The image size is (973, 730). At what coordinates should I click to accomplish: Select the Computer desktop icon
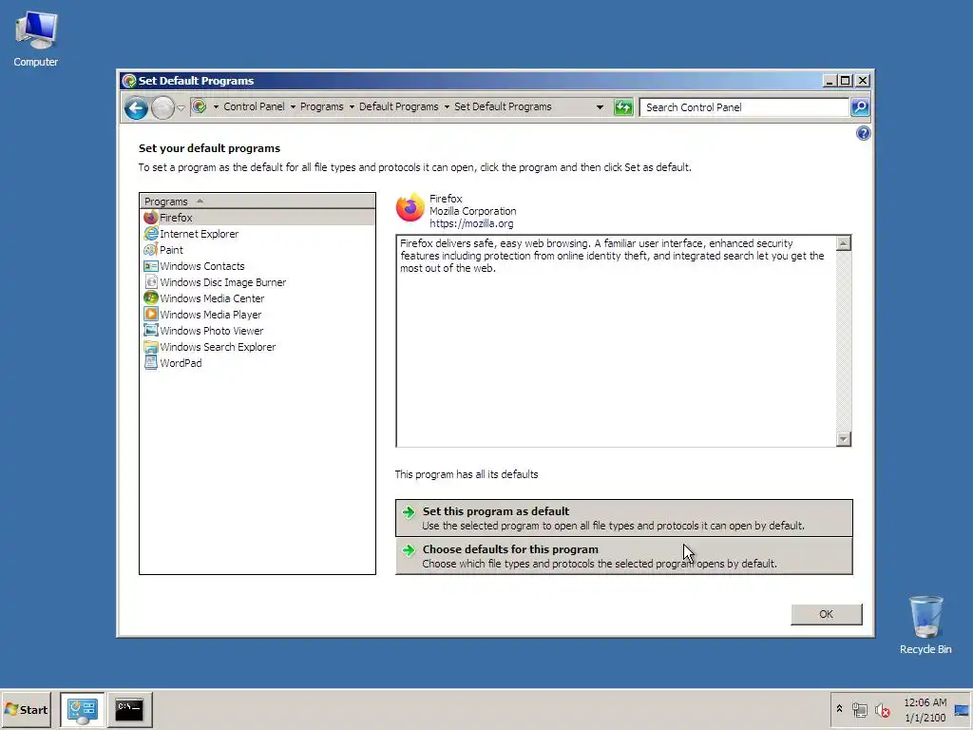click(35, 40)
